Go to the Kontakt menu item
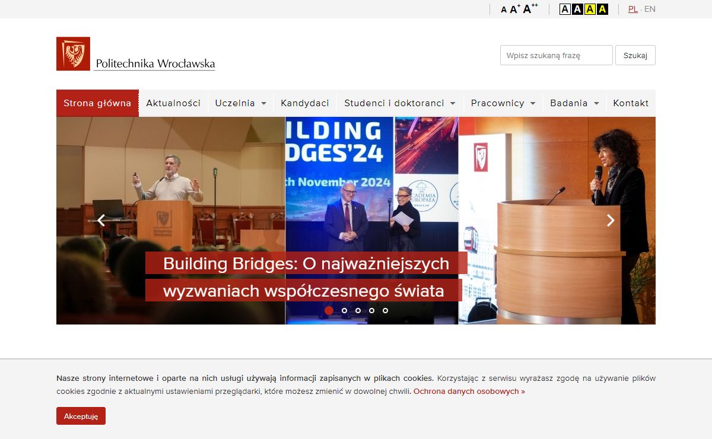 click(631, 103)
